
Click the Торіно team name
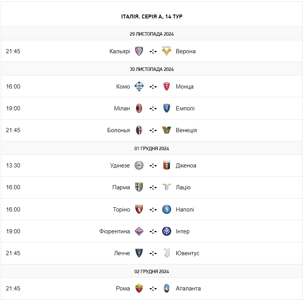pos(121,210)
